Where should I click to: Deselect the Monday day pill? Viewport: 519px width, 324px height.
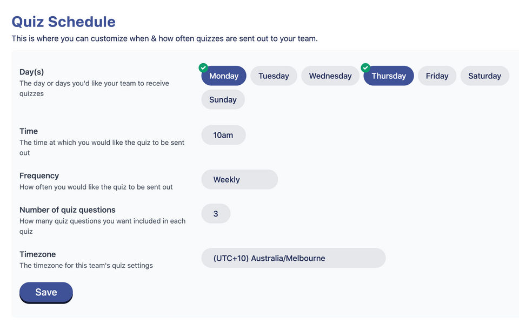pos(224,76)
